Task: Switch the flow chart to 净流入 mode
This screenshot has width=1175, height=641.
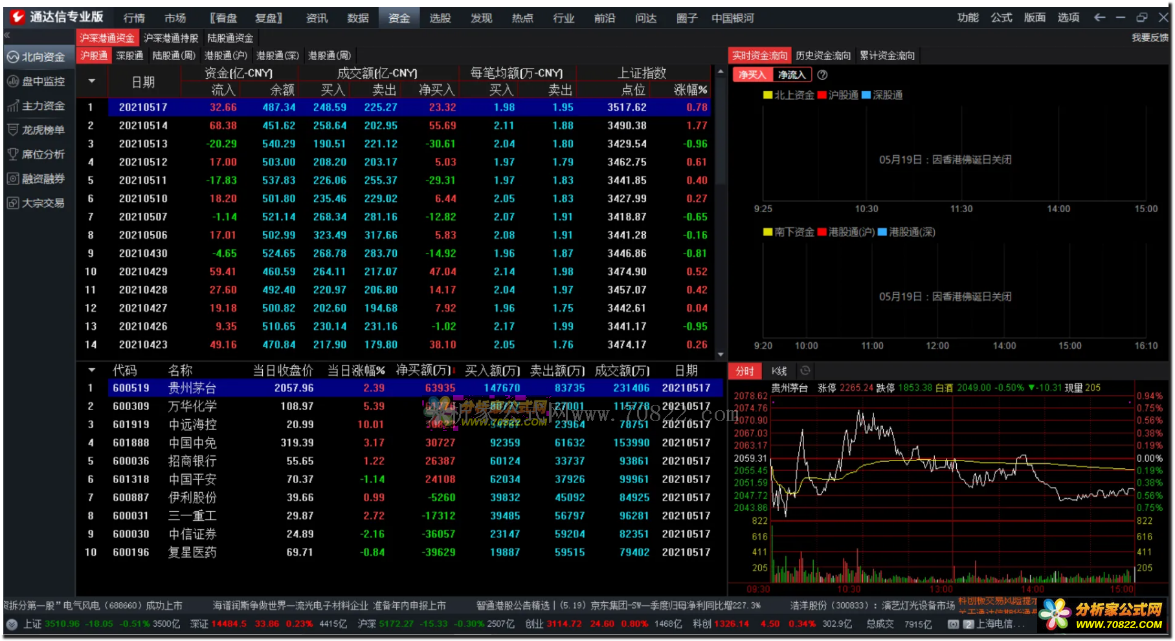Action: (791, 75)
